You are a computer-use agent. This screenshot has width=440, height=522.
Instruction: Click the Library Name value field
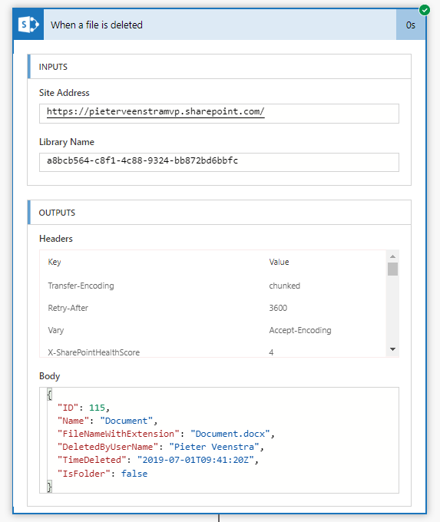[x=219, y=163]
